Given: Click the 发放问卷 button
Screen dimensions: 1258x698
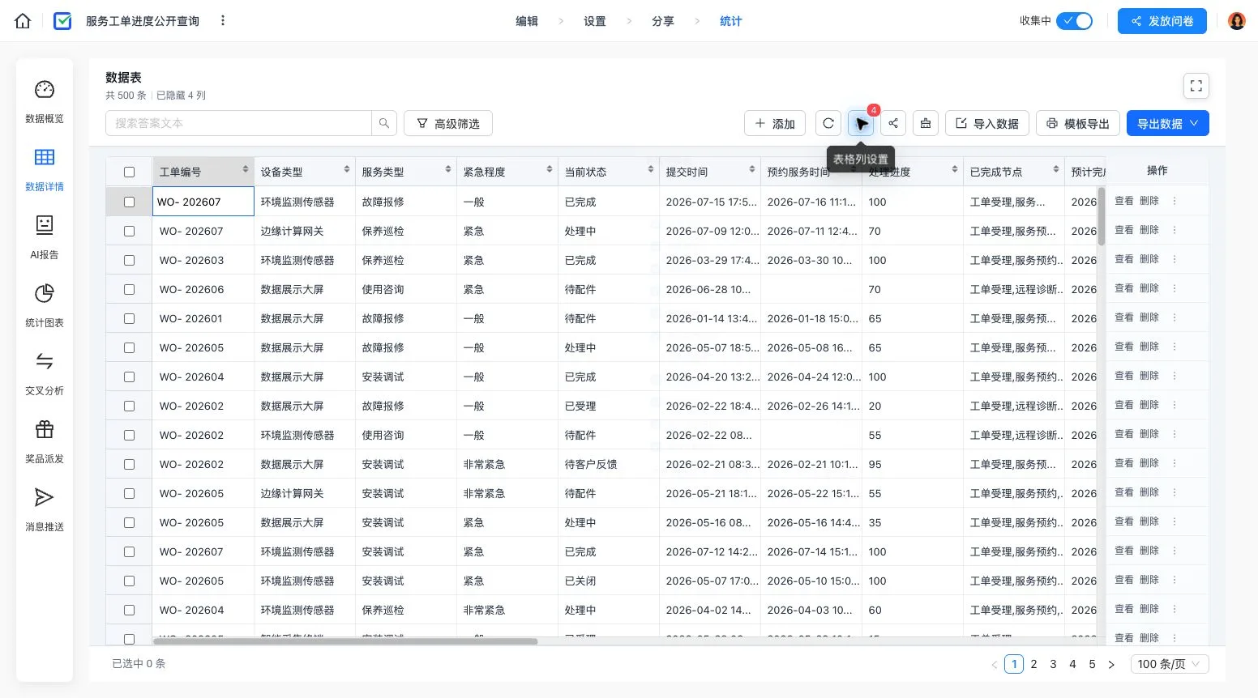Looking at the screenshot, I should [x=1162, y=21].
